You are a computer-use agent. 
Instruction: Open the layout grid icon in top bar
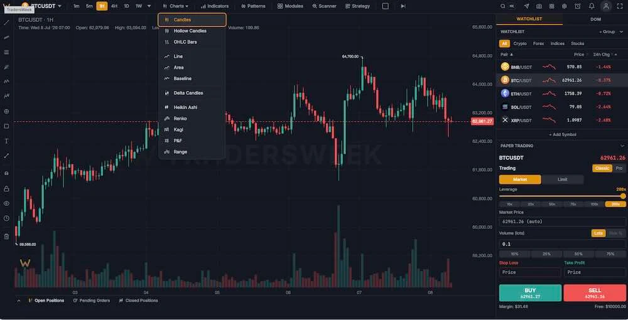(x=552, y=6)
